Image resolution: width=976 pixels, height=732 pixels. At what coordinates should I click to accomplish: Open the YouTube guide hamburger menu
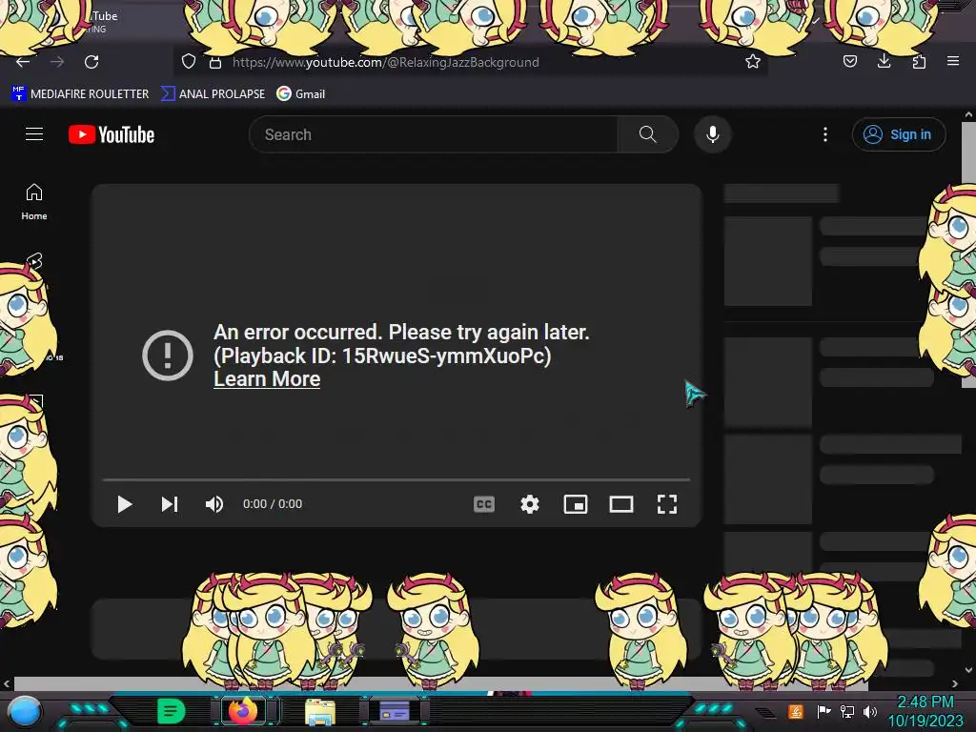(x=34, y=133)
